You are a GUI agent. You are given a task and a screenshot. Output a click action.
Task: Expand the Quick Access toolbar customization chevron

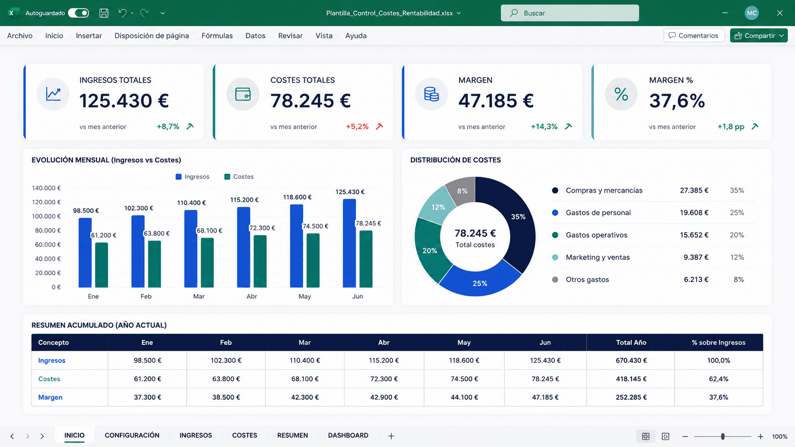pos(163,13)
